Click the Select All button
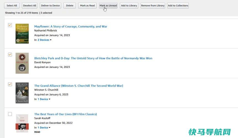Screen dimensions: 238x138 12,6
